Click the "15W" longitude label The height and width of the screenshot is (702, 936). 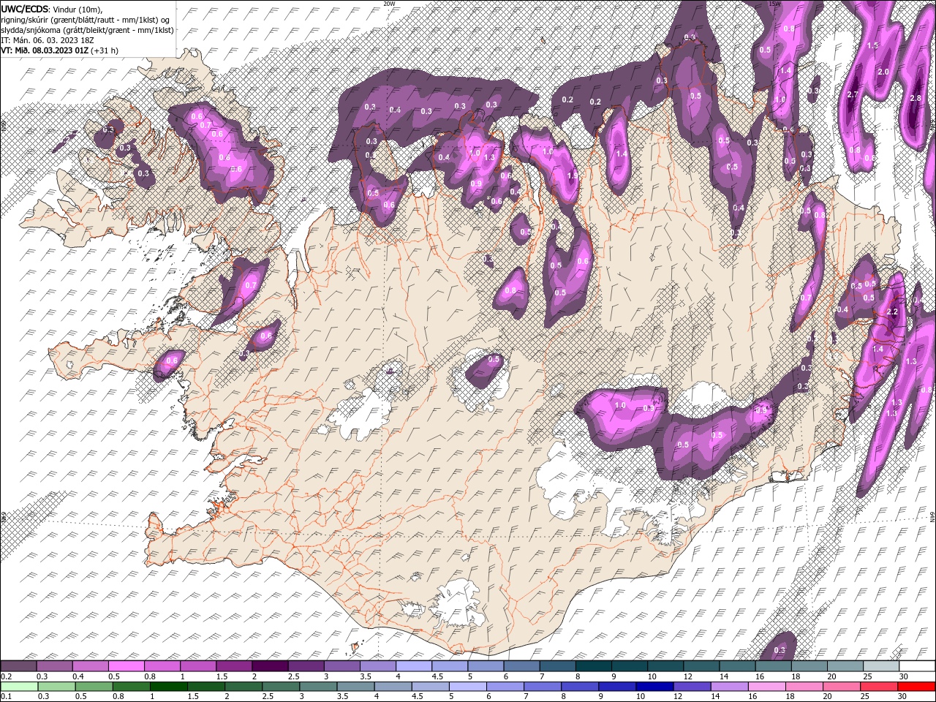(x=774, y=4)
